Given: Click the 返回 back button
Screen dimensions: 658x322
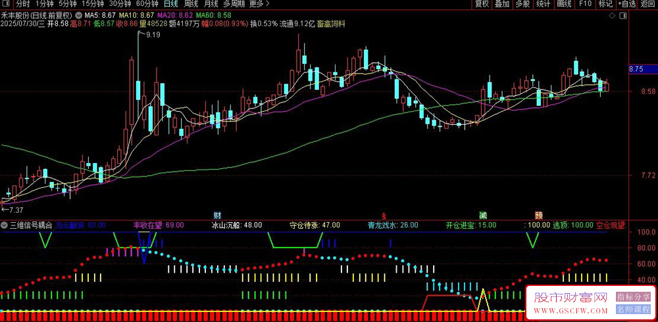Looking at the screenshot, I should pyautogui.click(x=648, y=4).
